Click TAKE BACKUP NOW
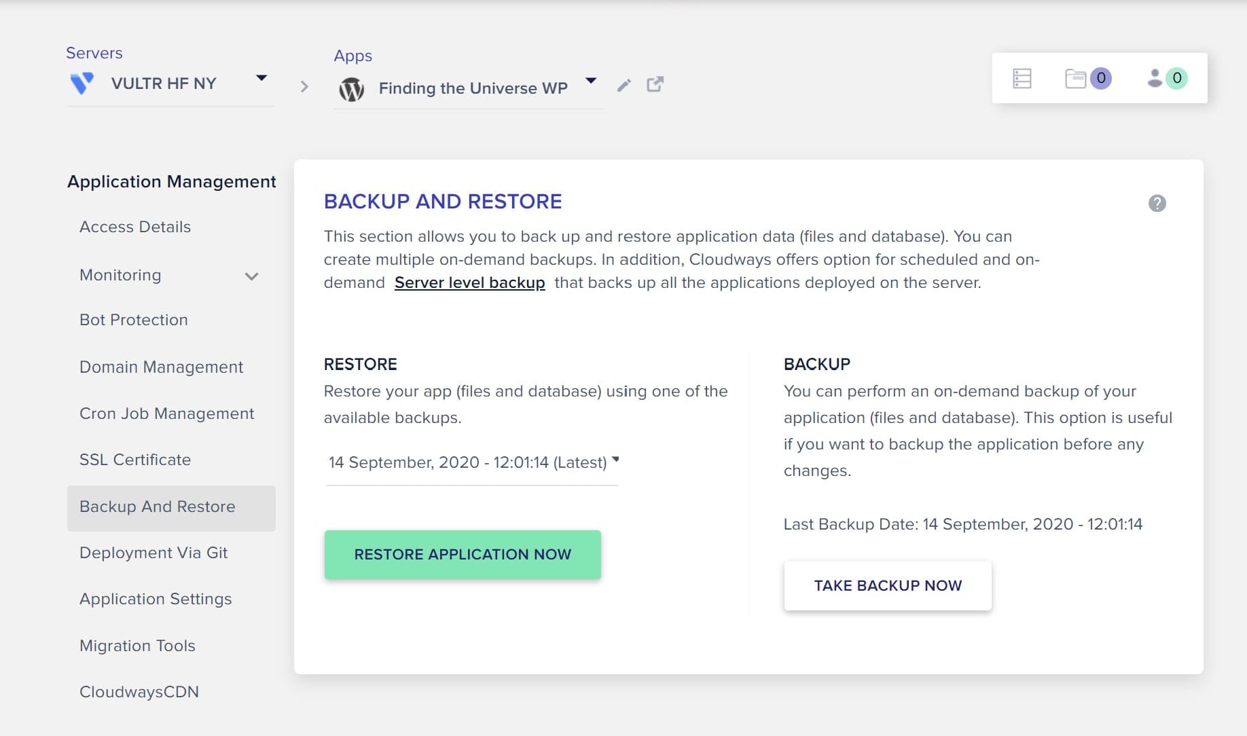This screenshot has height=736, width=1247. [887, 585]
